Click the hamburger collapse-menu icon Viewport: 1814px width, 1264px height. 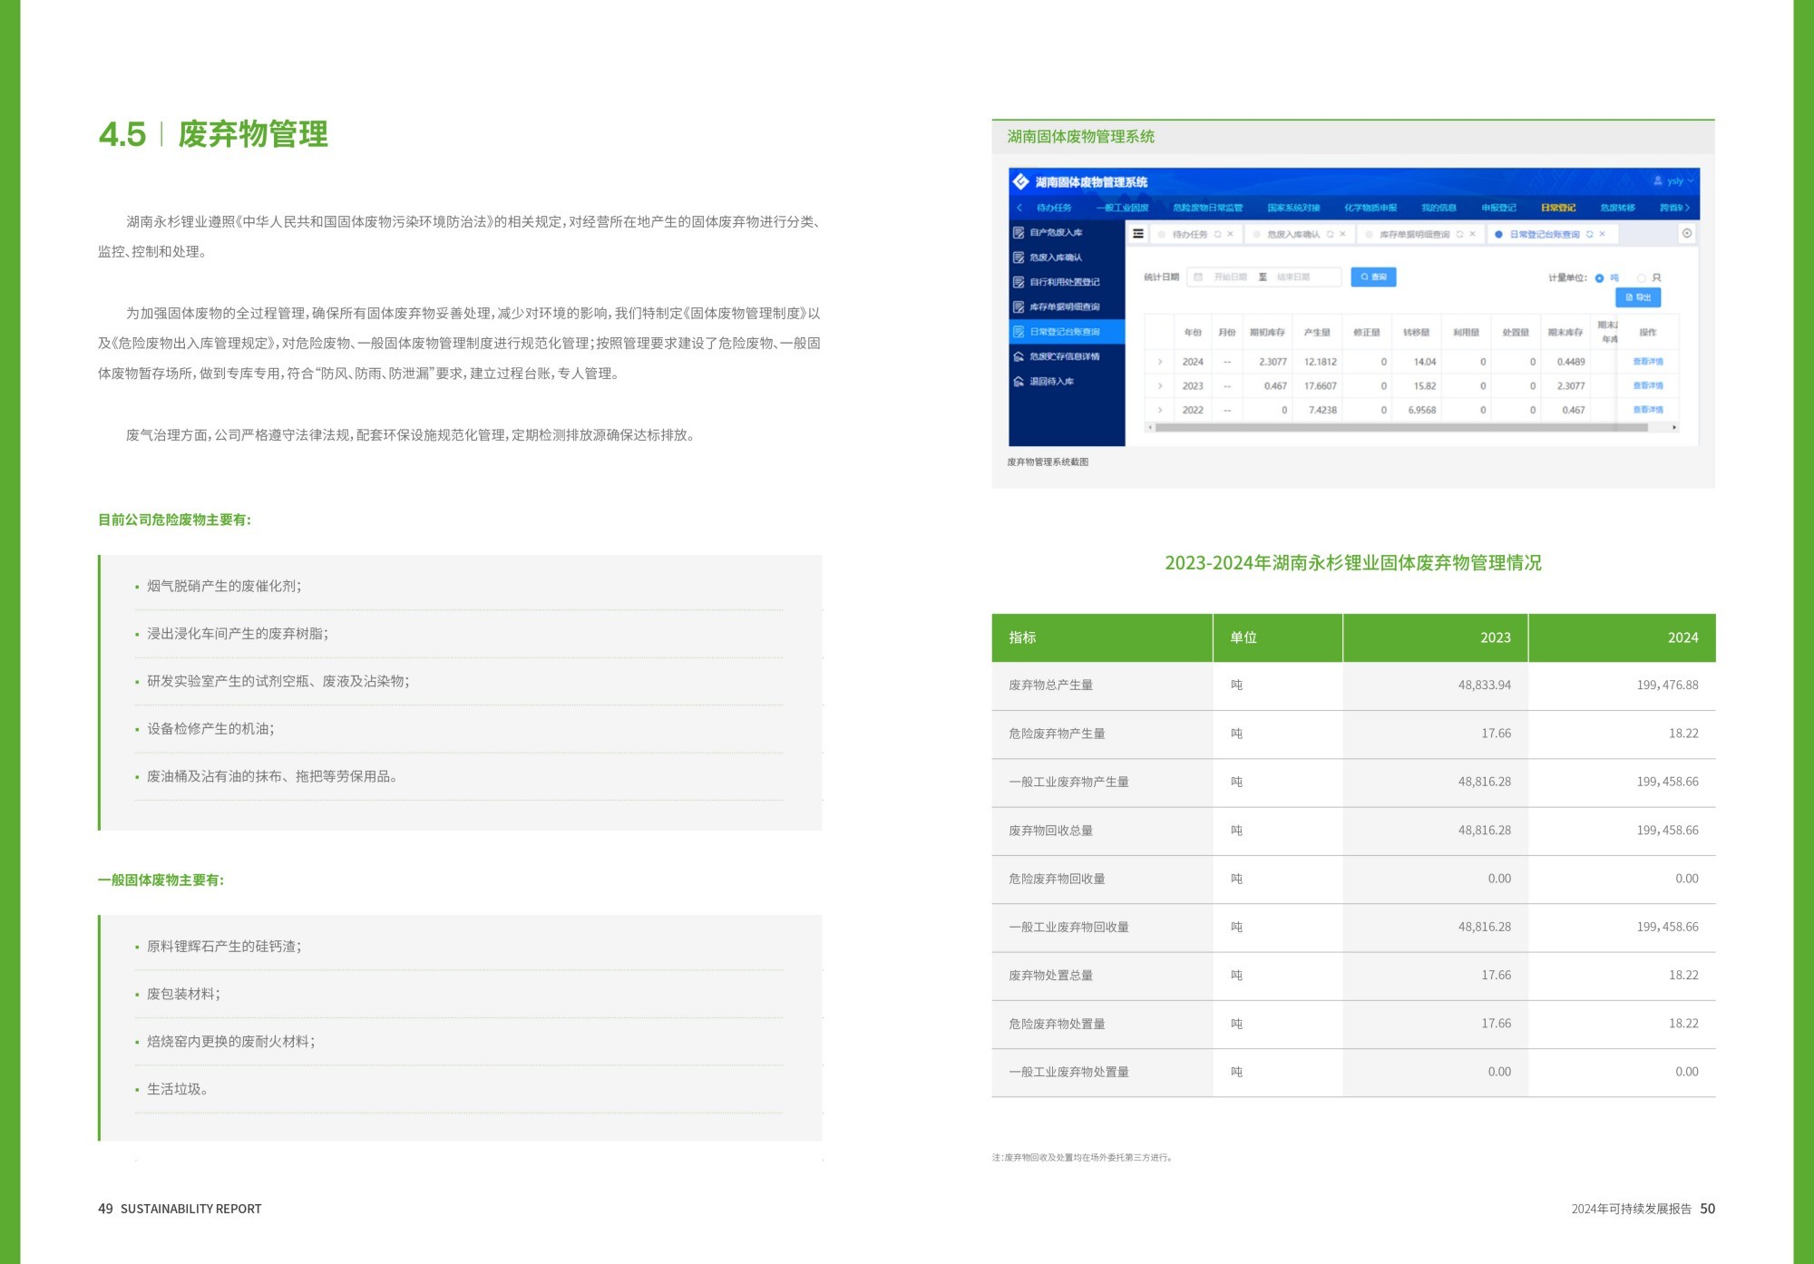(1138, 234)
